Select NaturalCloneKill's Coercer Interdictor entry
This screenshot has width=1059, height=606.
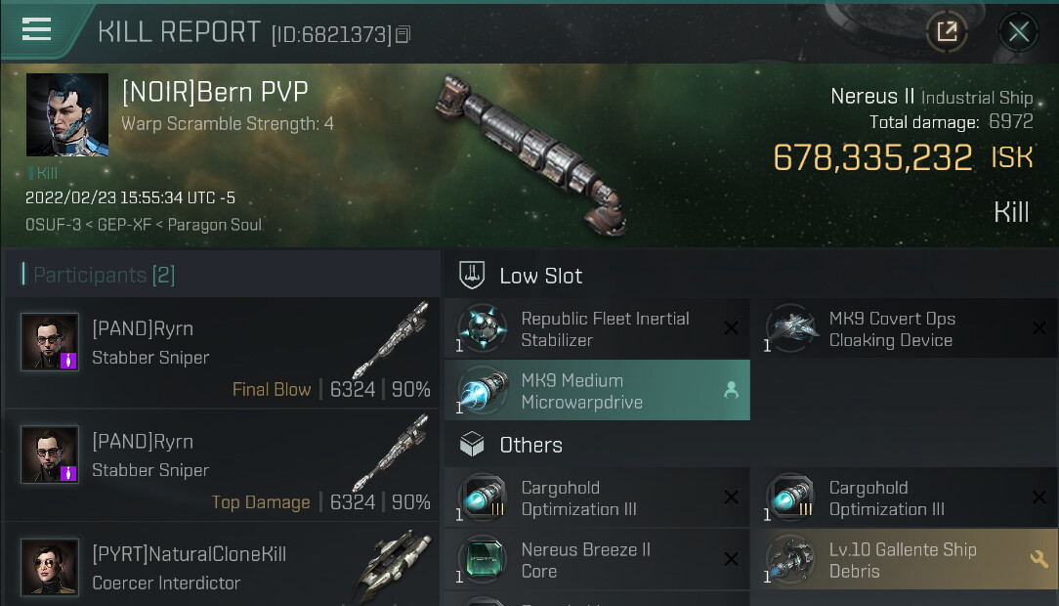pos(222,567)
